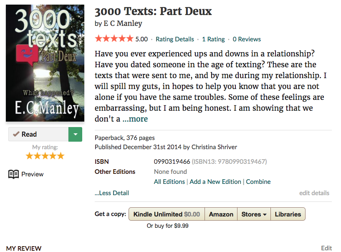Viewport: 341px width, 252px height.
Task: Open the Rating Details link
Action: point(174,39)
